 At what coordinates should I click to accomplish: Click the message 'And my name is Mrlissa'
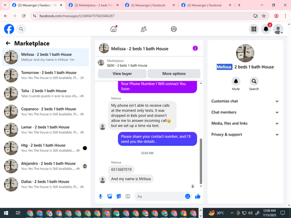click(x=131, y=179)
